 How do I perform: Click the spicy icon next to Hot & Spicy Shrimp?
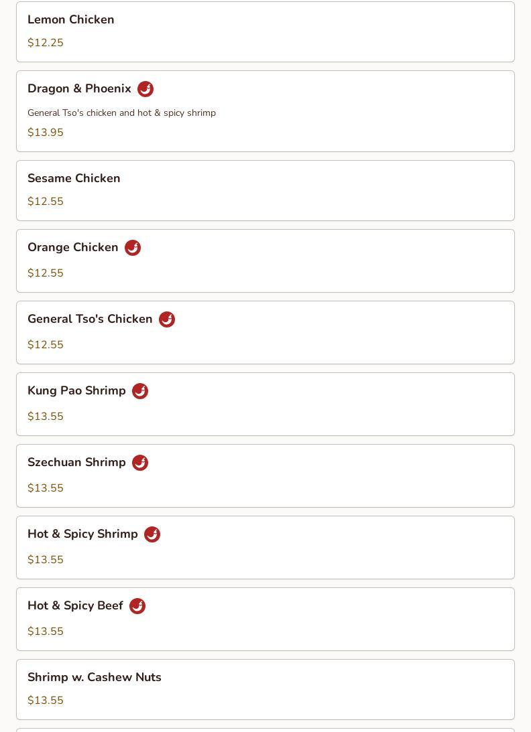[152, 534]
